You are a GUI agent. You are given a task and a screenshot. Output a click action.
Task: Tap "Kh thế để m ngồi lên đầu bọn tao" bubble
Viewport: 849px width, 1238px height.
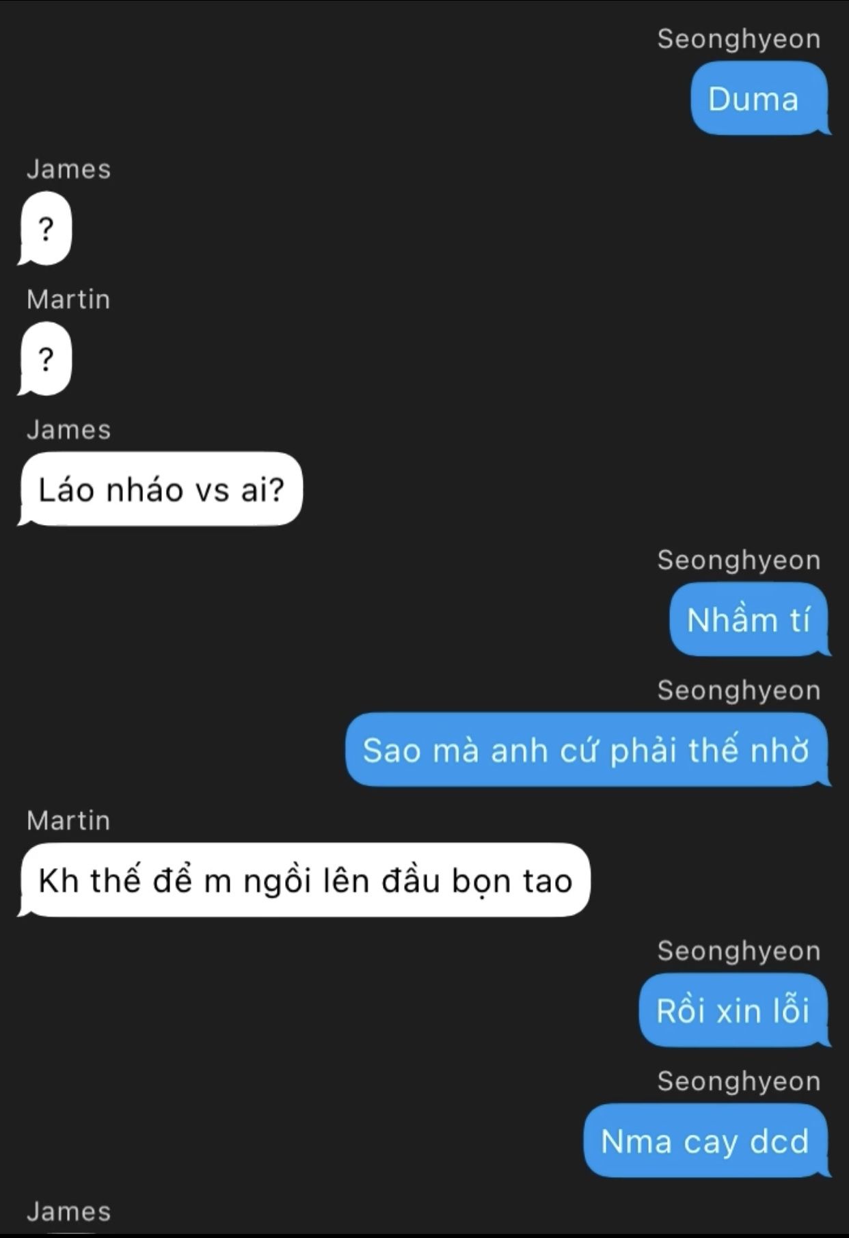(304, 880)
